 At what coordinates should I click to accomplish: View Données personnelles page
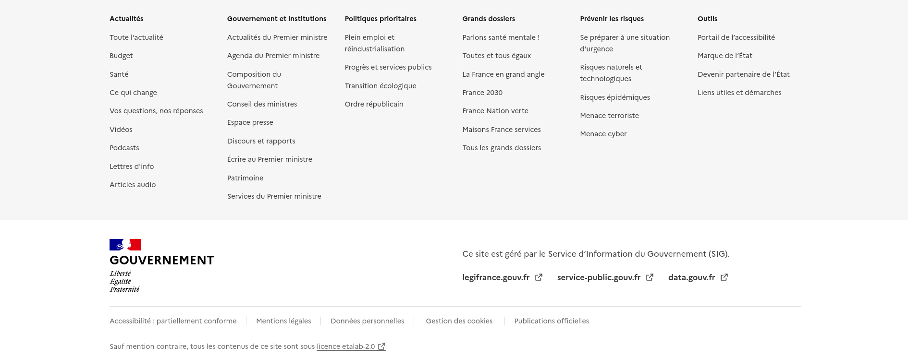click(367, 321)
